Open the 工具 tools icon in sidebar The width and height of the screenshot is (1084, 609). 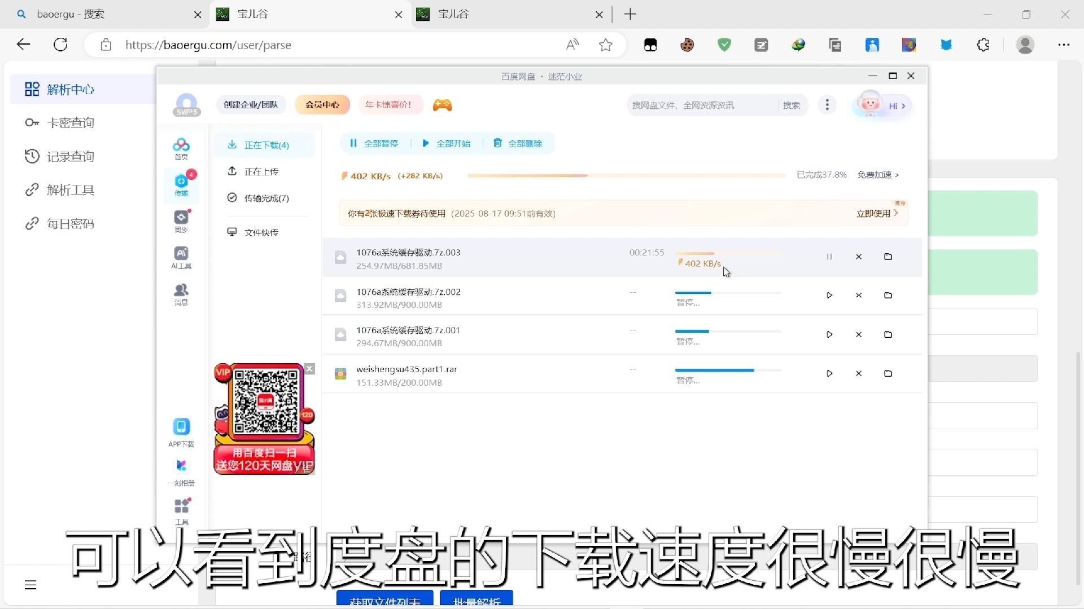coord(181,511)
